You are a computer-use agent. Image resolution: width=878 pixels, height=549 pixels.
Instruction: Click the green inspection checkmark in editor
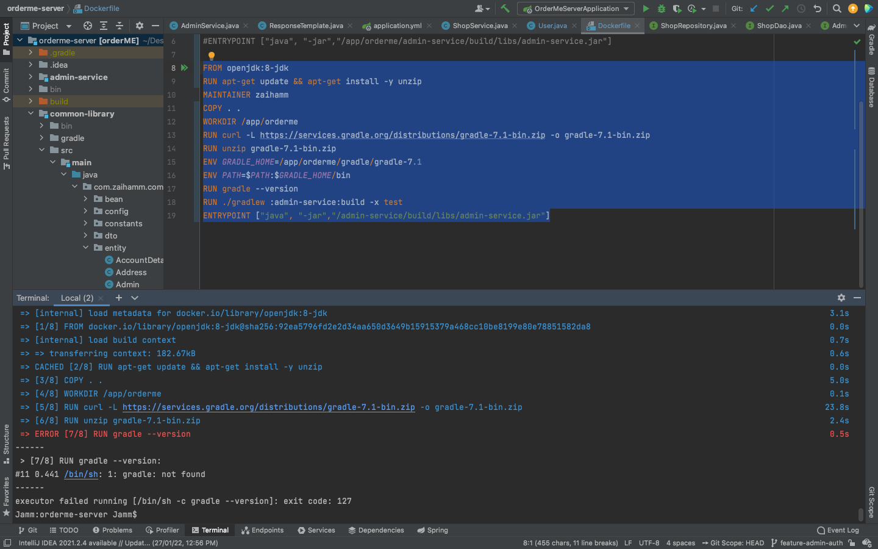point(857,41)
